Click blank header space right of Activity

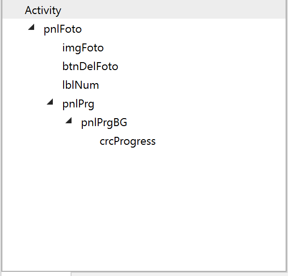[187, 10]
